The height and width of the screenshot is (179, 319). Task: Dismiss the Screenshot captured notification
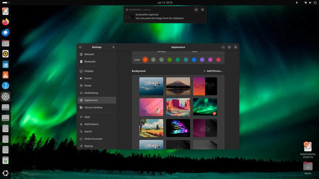[x=202, y=10]
